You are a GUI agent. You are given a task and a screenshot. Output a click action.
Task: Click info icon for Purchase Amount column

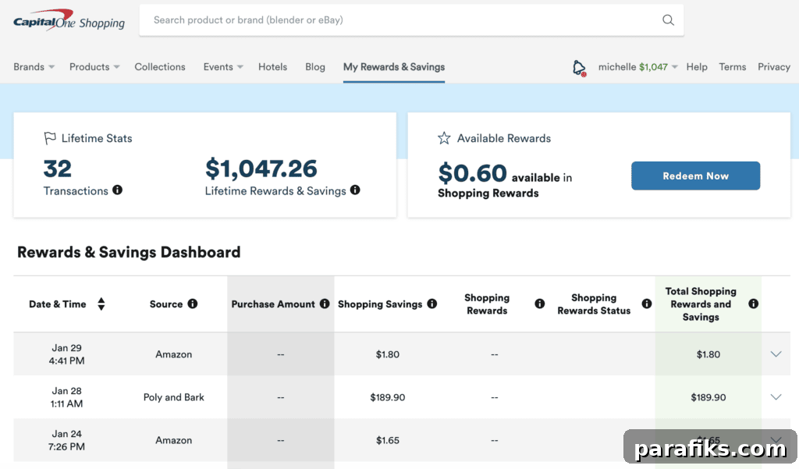325,304
